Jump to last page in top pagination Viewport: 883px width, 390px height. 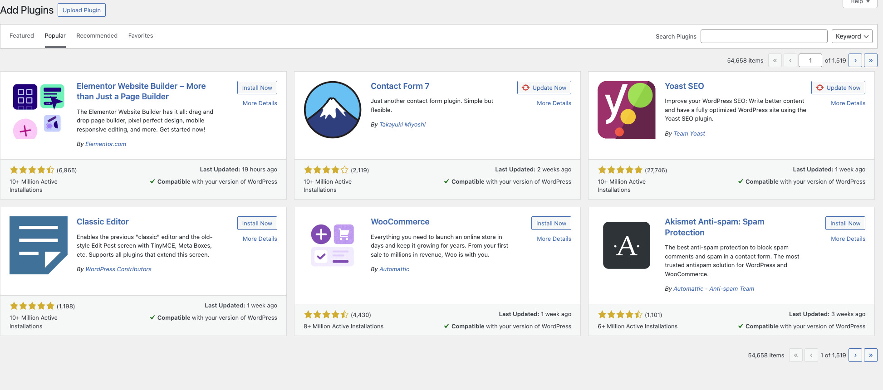pos(871,60)
